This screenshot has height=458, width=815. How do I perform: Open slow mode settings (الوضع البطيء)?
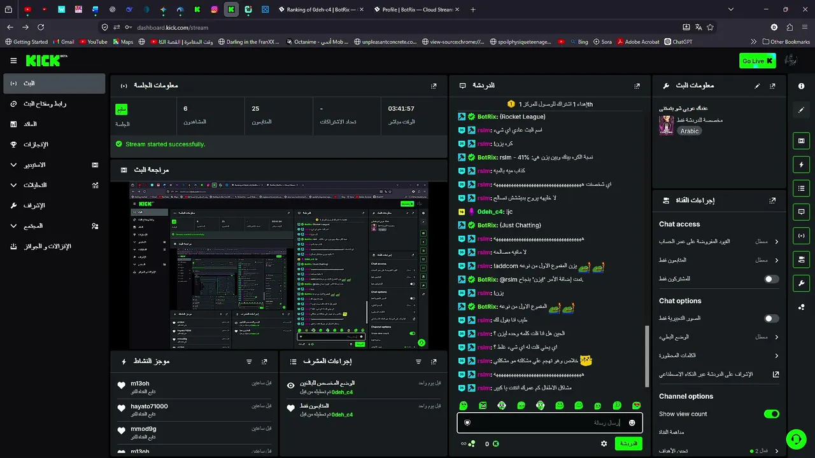719,337
